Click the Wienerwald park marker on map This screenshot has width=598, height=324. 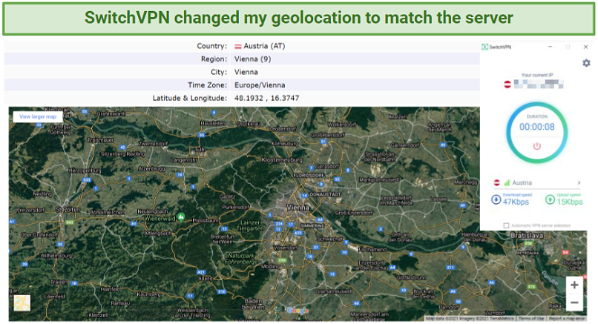181,217
